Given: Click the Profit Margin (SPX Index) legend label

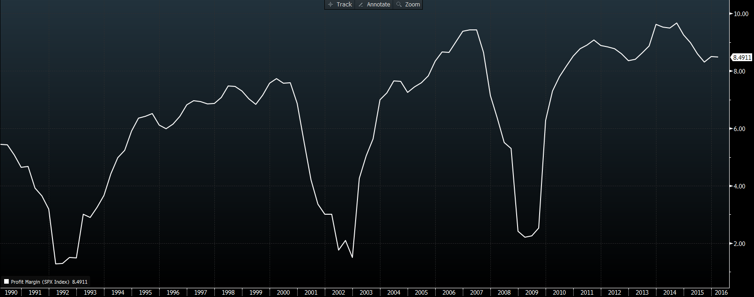Looking at the screenshot, I should (40, 282).
